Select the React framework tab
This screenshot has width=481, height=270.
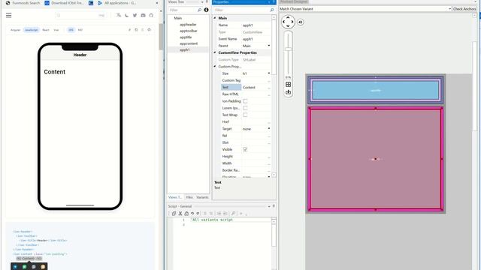[46, 30]
